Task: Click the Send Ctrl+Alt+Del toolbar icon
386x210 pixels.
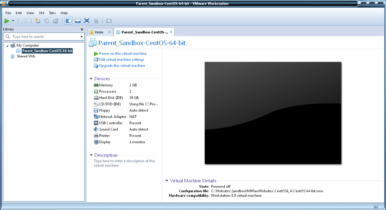Action: point(25,21)
